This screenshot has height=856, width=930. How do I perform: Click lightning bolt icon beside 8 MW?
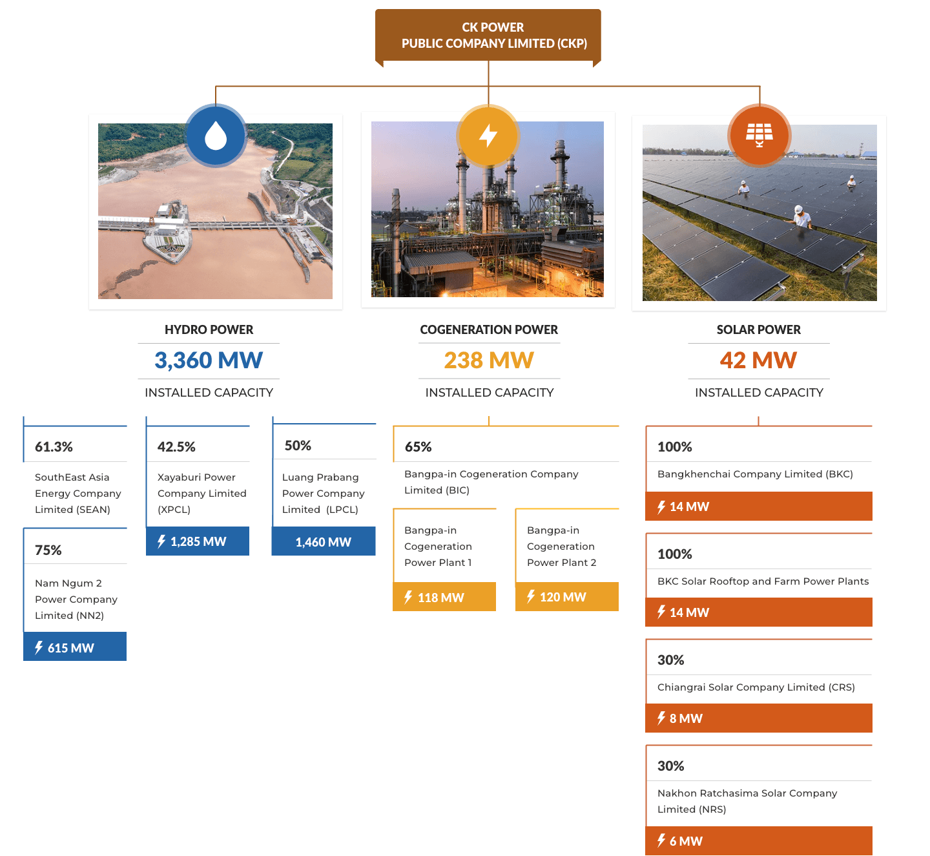661,718
